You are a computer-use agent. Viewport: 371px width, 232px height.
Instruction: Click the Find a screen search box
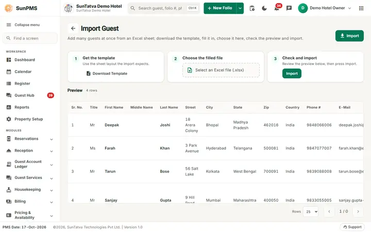[x=30, y=38]
